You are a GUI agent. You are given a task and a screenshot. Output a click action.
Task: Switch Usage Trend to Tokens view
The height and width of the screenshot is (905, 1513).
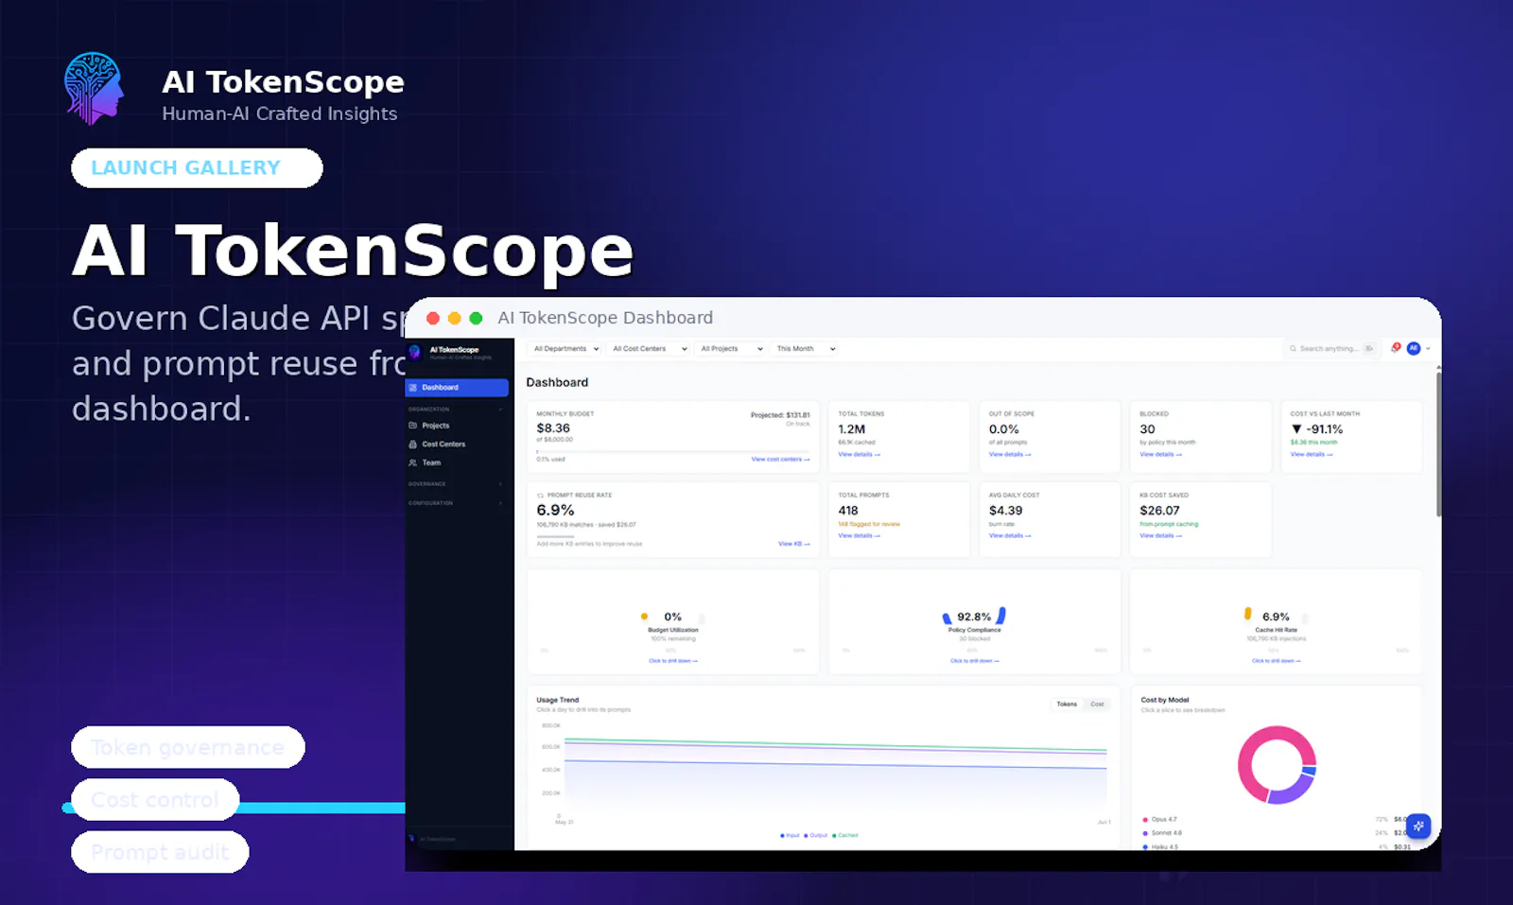(x=1067, y=705)
